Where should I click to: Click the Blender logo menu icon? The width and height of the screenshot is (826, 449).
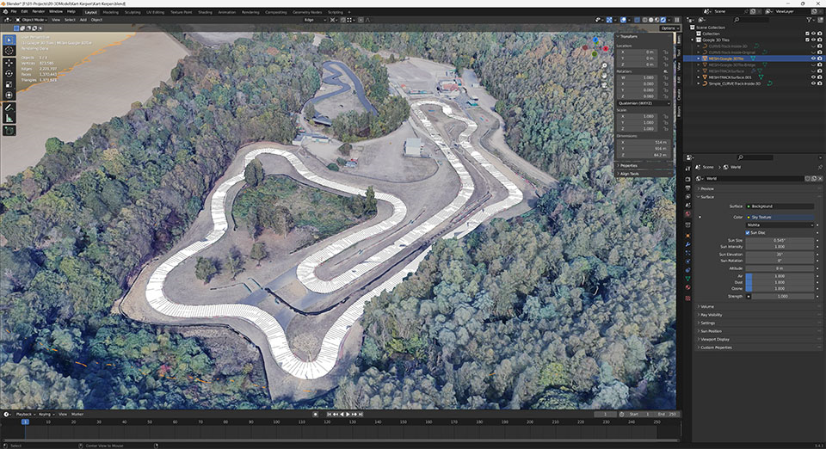(x=5, y=11)
